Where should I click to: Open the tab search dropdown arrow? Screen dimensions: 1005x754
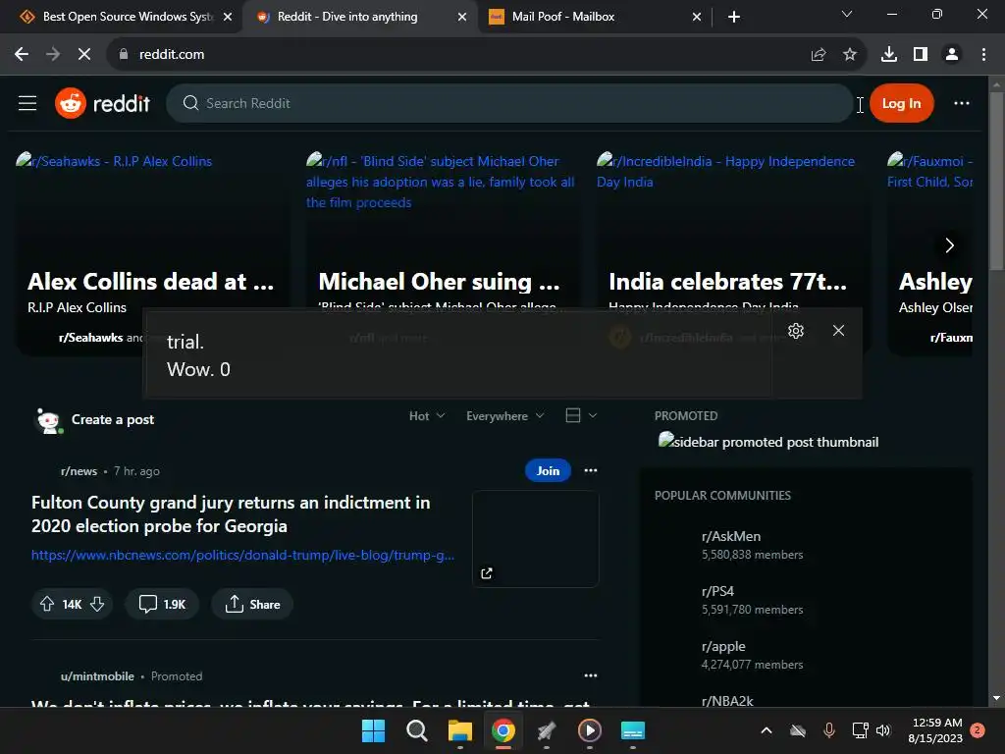[x=847, y=14]
